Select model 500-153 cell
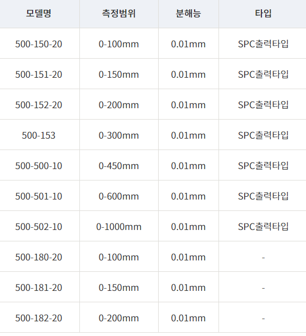 tap(39, 135)
